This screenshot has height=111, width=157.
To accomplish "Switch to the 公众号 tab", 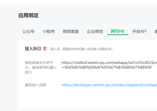I will click(x=28, y=32).
